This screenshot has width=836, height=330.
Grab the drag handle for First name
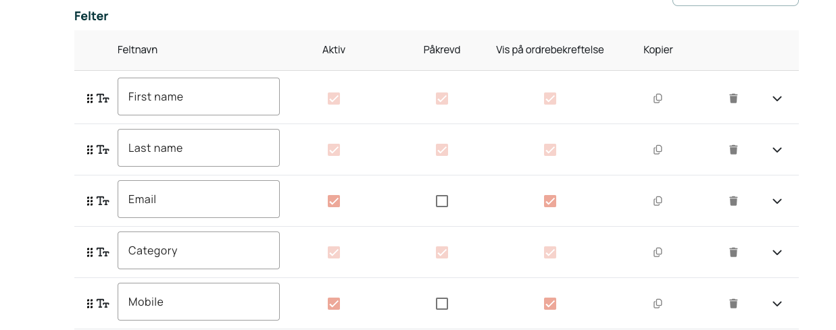click(90, 99)
